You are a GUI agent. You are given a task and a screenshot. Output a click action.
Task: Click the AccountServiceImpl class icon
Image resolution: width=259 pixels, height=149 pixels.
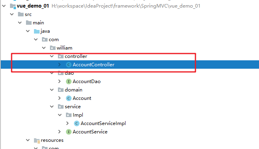pos(76,123)
